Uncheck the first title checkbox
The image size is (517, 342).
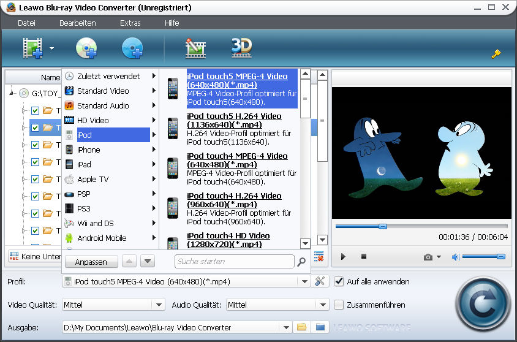[35, 110]
